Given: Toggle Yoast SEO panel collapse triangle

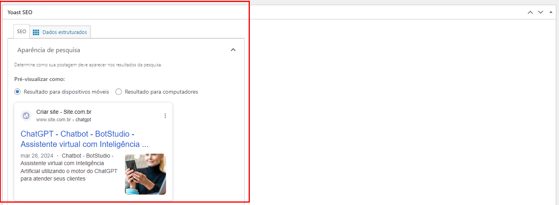Looking at the screenshot, I should [551, 12].
